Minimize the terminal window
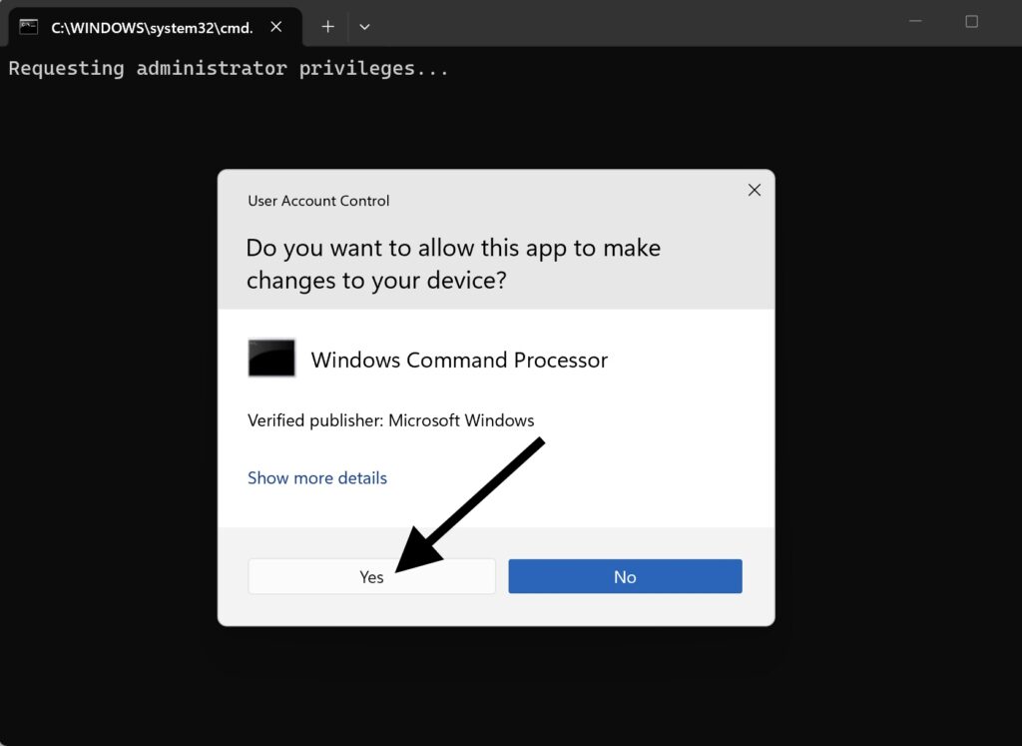 [x=916, y=22]
